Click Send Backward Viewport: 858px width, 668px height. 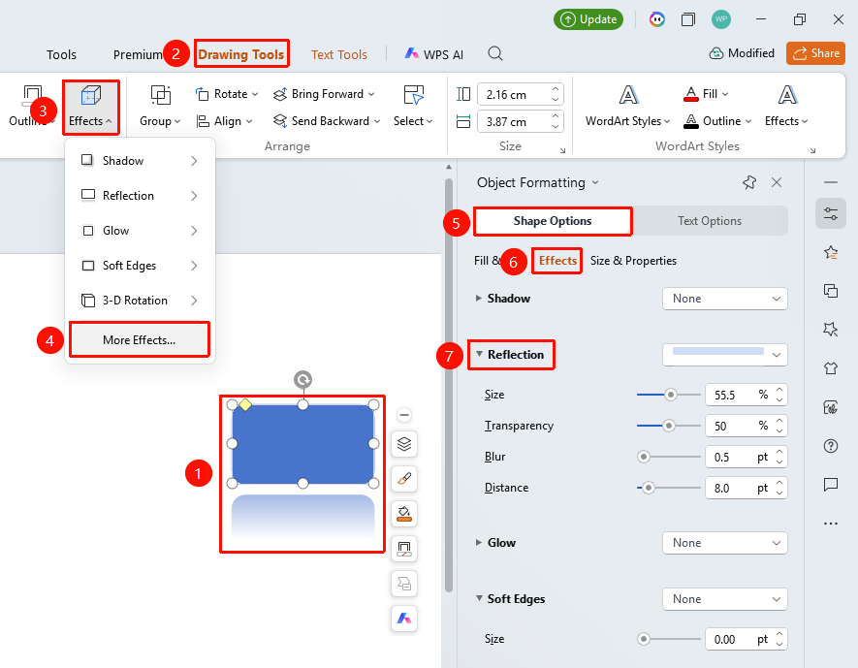(327, 121)
